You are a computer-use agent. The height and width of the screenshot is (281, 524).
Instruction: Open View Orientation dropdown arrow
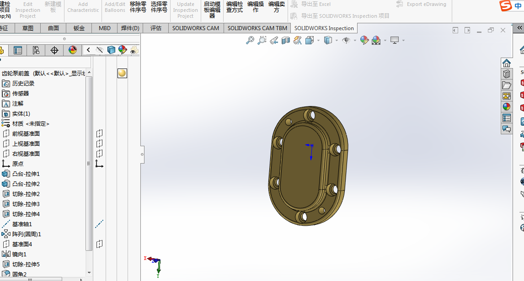(x=318, y=40)
